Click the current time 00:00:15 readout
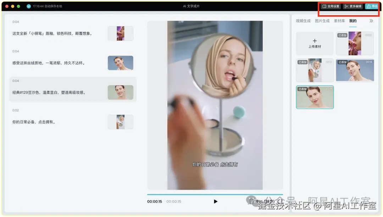The image size is (383, 217). (x=154, y=202)
